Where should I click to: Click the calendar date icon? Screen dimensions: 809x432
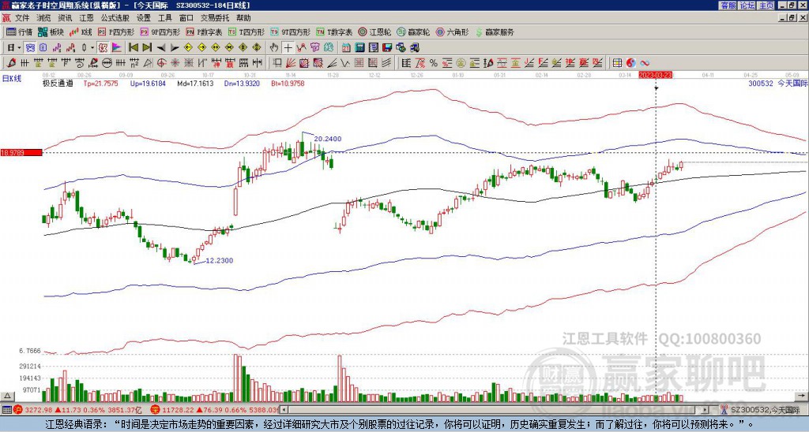pyautogui.click(x=346, y=48)
